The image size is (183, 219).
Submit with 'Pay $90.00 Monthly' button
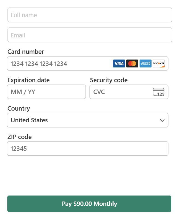coord(89,204)
